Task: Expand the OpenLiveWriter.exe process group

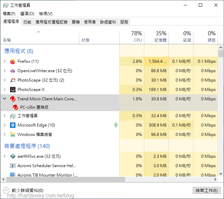Action: pyautogui.click(x=5, y=71)
